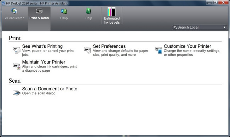This screenshot has height=137, width=230.
Task: Open Set Preferences link
Action: (x=109, y=46)
